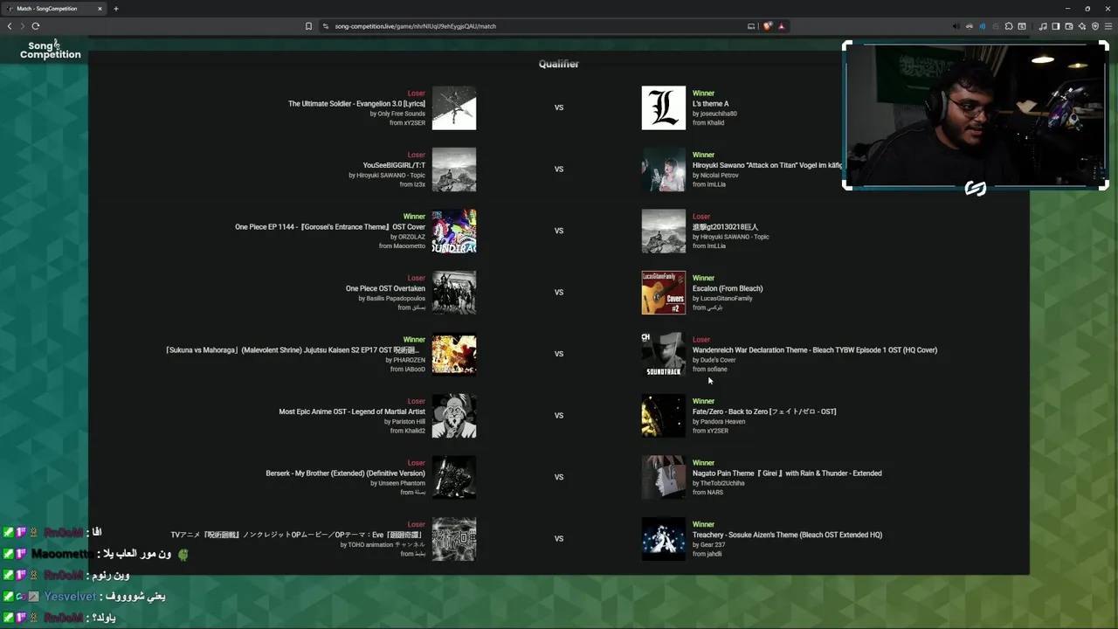
Task: Click The Ultimate Soldier Evangelion song thumbnail
Action: [x=454, y=107]
